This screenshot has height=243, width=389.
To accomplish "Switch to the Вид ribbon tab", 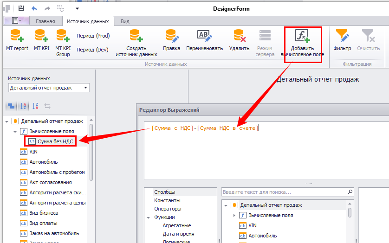I will pyautogui.click(x=125, y=21).
